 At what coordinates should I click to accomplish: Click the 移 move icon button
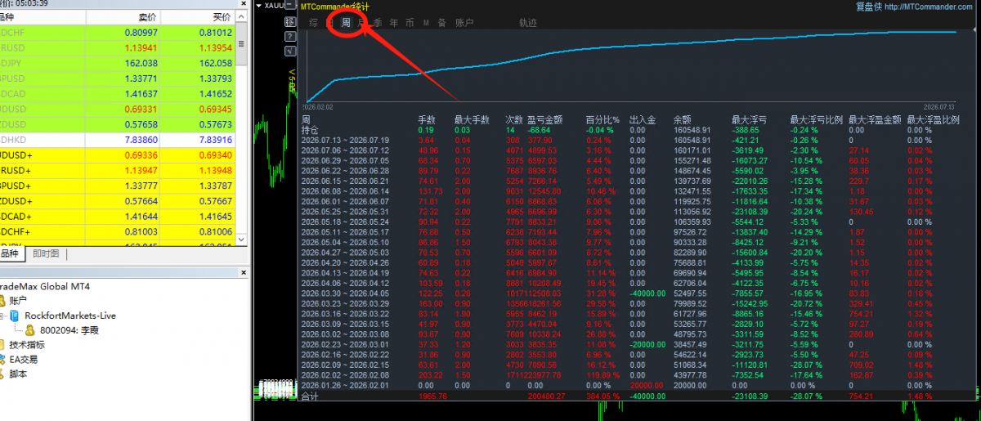coord(290,22)
